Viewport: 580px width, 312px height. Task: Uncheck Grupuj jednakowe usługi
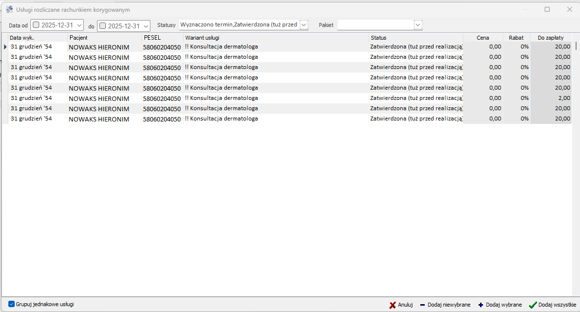(x=12, y=304)
